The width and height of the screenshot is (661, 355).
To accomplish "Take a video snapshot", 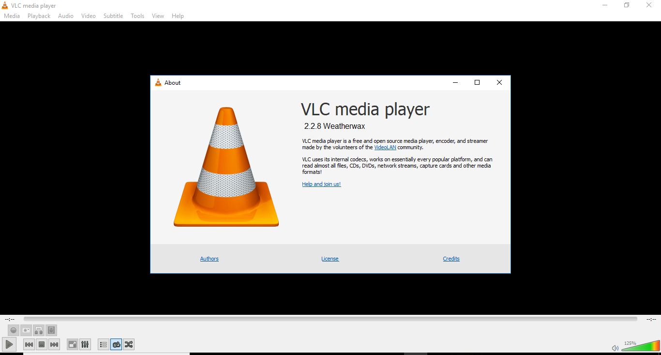I will coord(26,330).
